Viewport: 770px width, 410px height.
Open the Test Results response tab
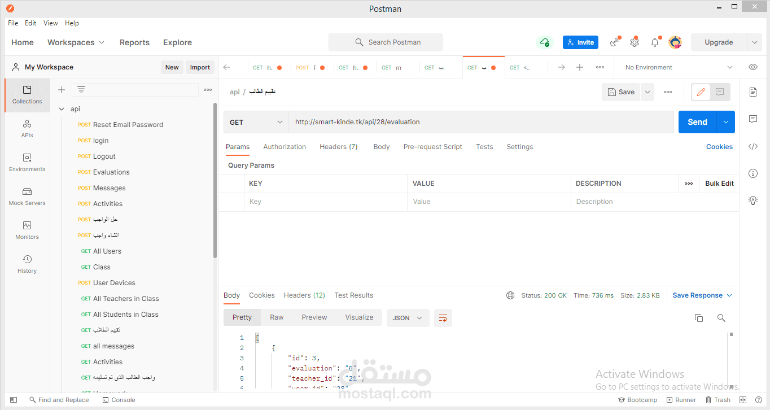click(354, 295)
